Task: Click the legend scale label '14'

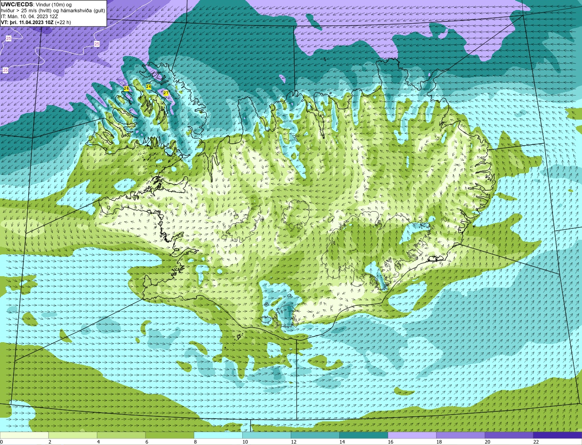Action: coord(342,442)
